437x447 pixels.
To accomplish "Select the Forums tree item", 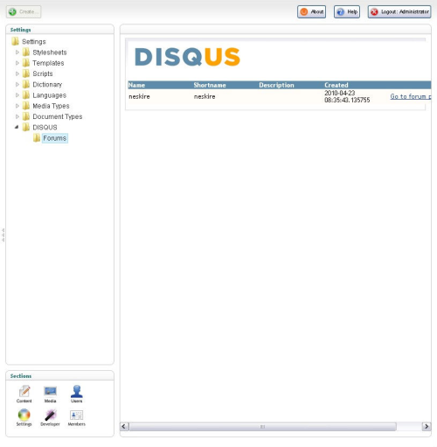I will (55, 138).
